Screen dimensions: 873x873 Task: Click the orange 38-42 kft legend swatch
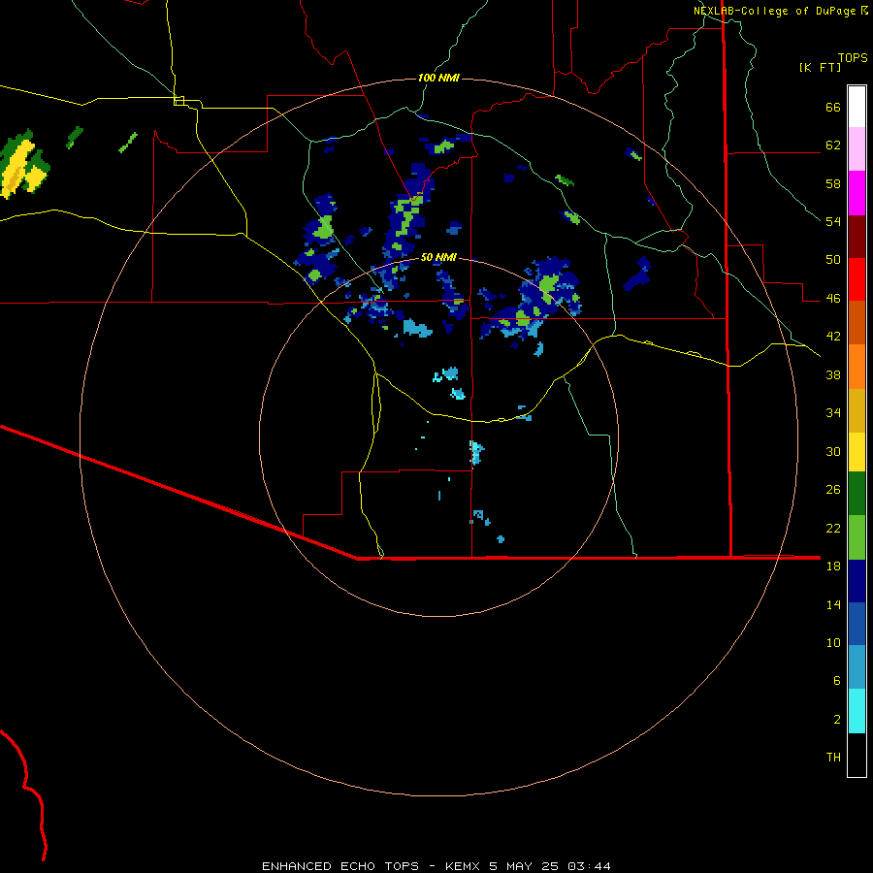click(x=857, y=367)
